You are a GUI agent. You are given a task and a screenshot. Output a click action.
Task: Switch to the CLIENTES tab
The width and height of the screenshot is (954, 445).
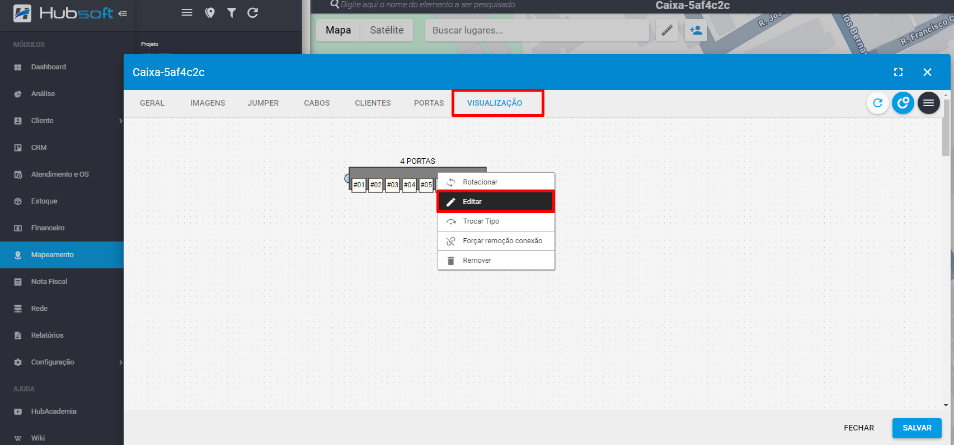[373, 103]
